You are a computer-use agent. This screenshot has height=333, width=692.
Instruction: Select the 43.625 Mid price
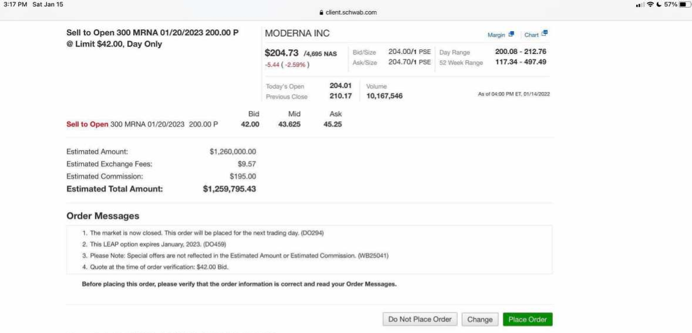pyautogui.click(x=289, y=124)
